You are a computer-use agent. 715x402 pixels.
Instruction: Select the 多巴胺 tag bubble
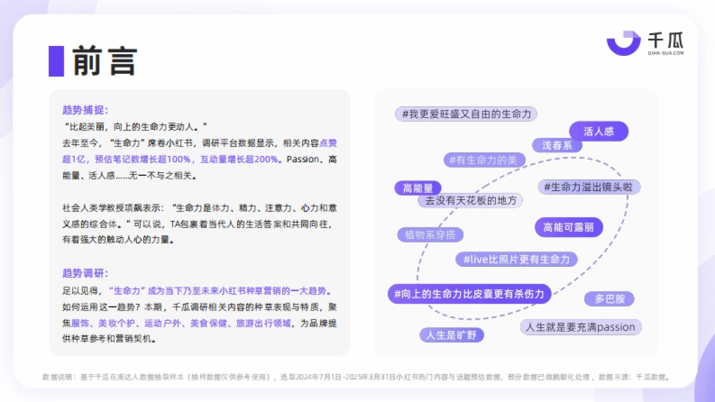pos(610,299)
